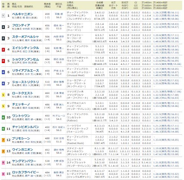This screenshot has height=180, width=184.
Task: Click sire name スニッツェル
Action: [x=74, y=160]
